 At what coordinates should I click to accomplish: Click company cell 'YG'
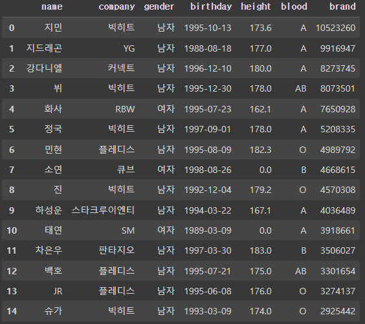[129, 48]
